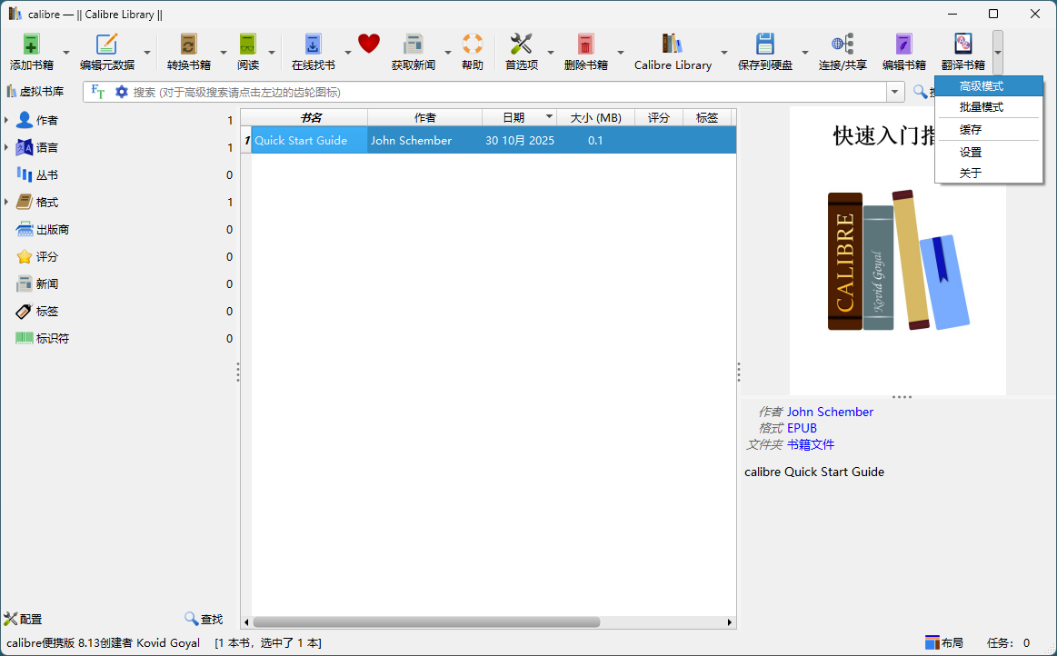Click the 添加书籍 (Add books) icon
The width and height of the screenshot is (1057, 656).
(x=32, y=45)
